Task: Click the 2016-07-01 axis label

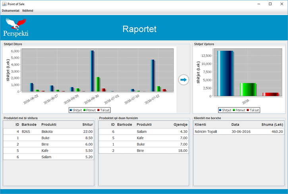Action: point(112,99)
